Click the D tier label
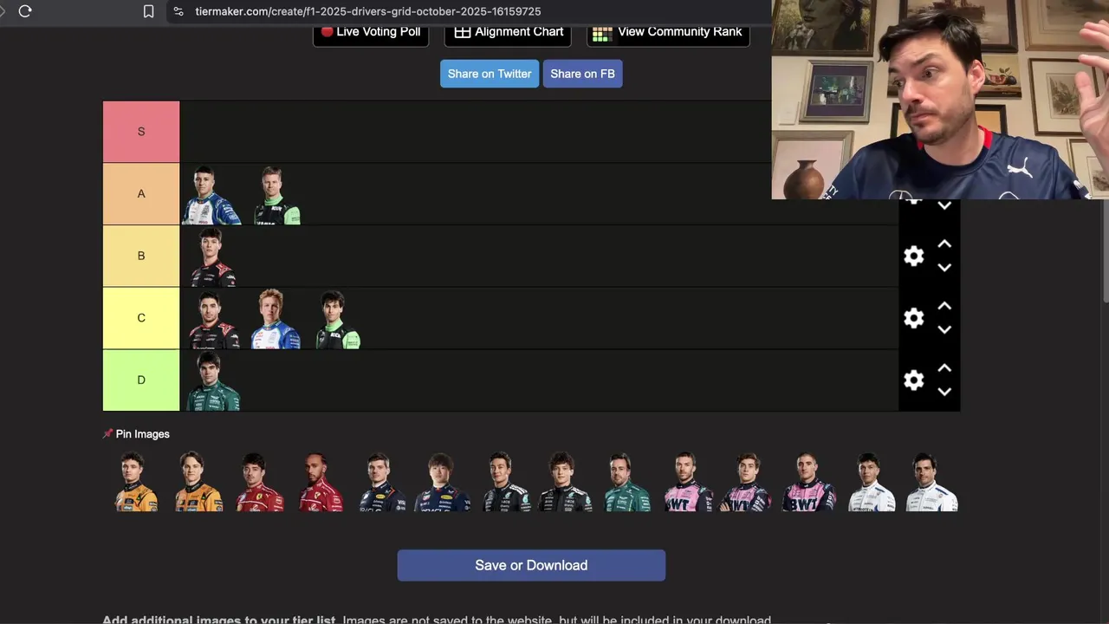1109x624 pixels. point(141,380)
